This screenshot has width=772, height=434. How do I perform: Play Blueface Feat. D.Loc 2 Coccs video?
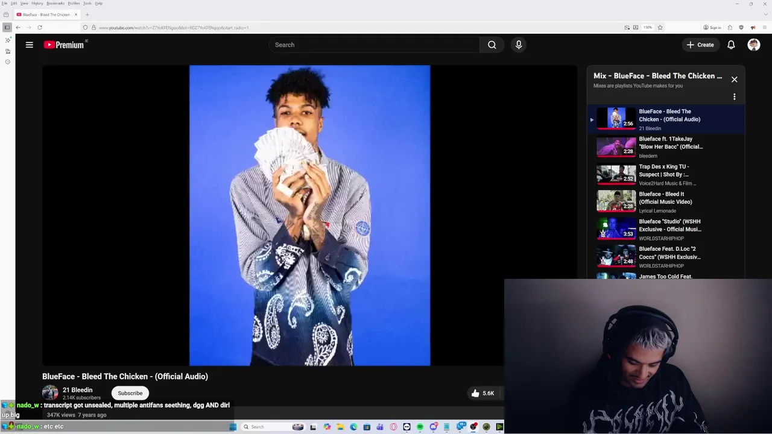666,257
